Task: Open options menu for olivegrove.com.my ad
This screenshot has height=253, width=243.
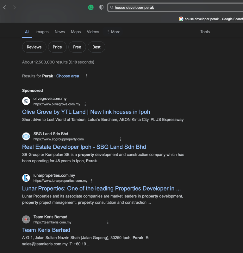Action: 85,104
